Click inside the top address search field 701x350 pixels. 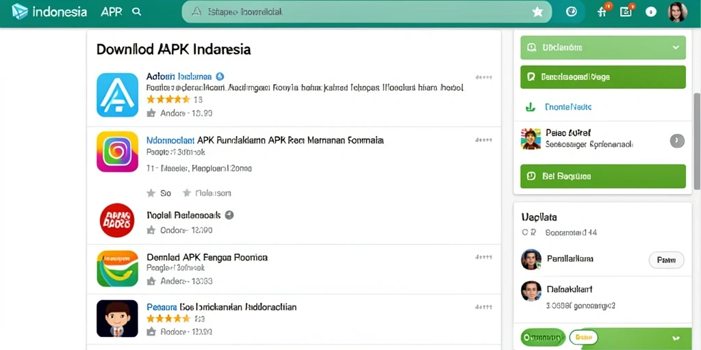[x=367, y=12]
